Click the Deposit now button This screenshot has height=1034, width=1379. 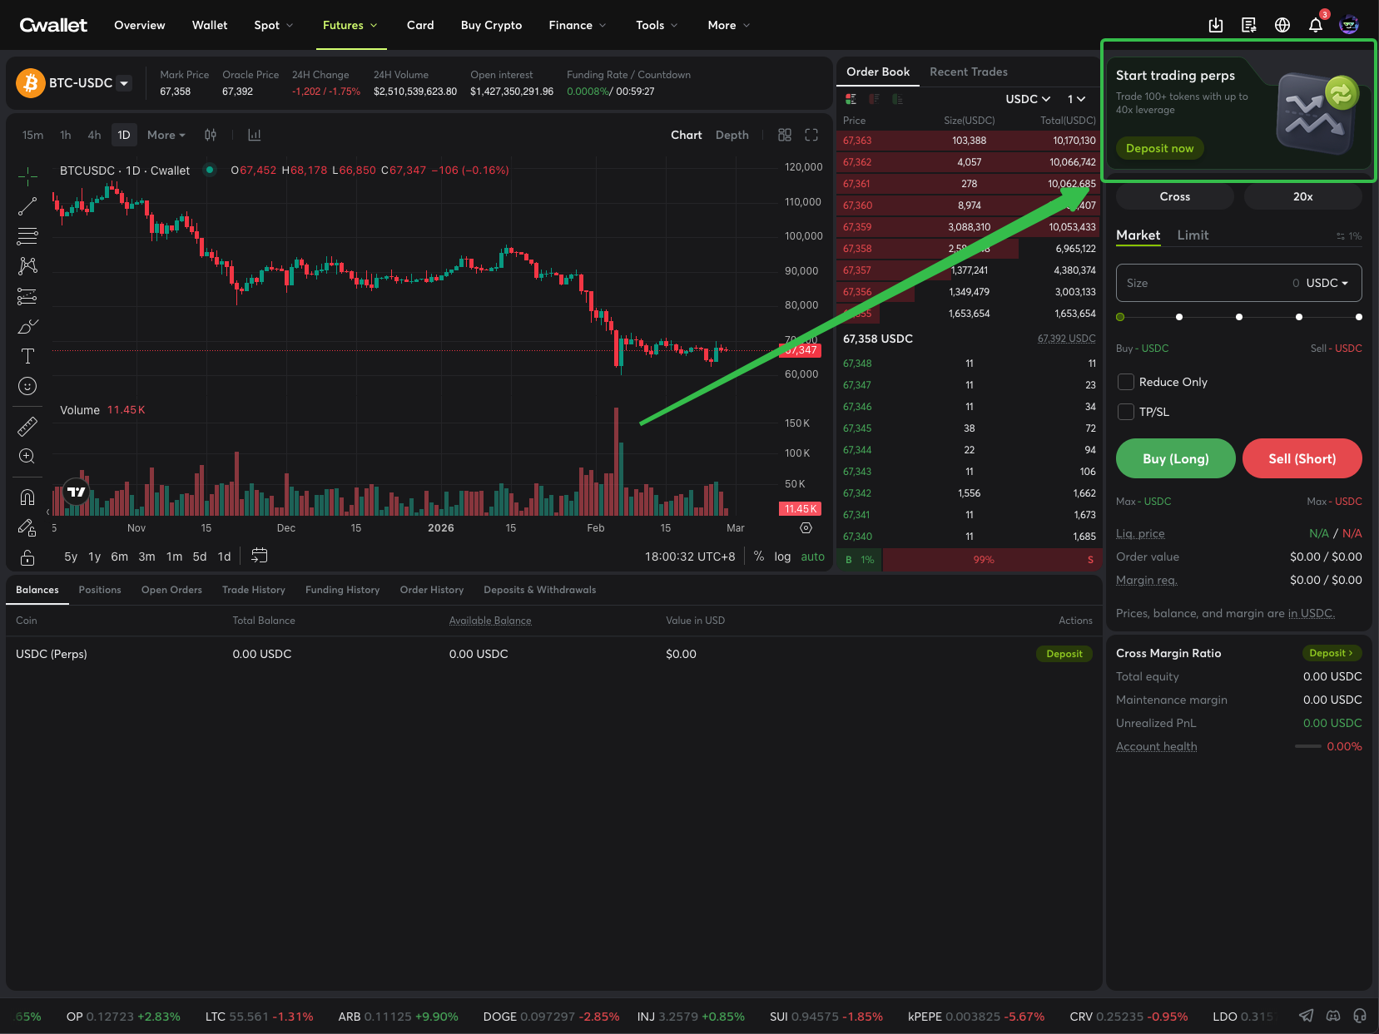pyautogui.click(x=1159, y=148)
